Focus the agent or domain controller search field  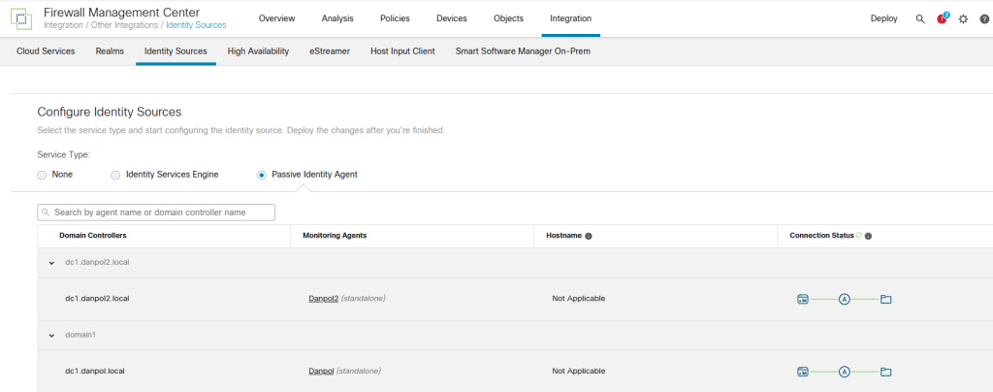point(156,212)
